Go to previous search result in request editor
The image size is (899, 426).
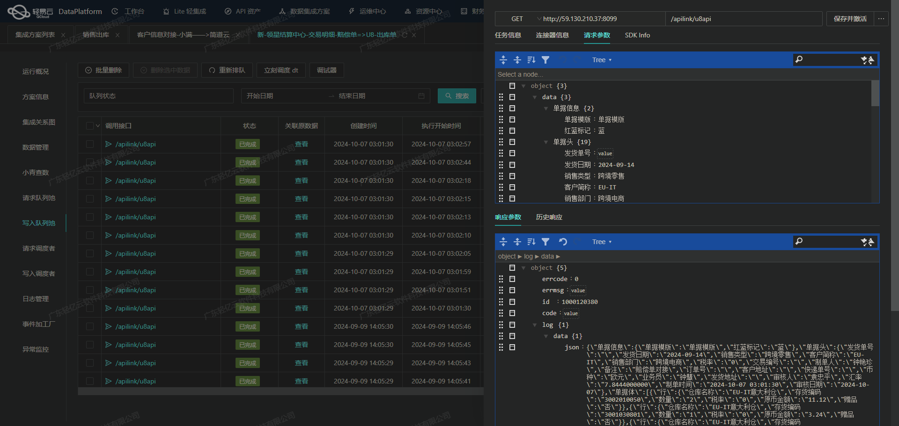871,60
